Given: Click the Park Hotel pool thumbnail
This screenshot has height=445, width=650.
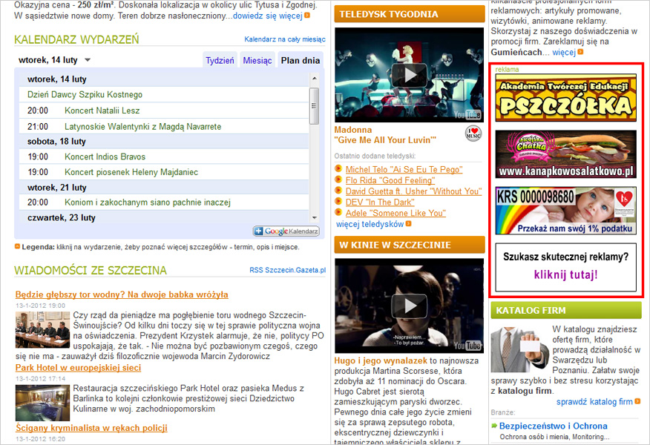Looking at the screenshot, I should [x=43, y=403].
